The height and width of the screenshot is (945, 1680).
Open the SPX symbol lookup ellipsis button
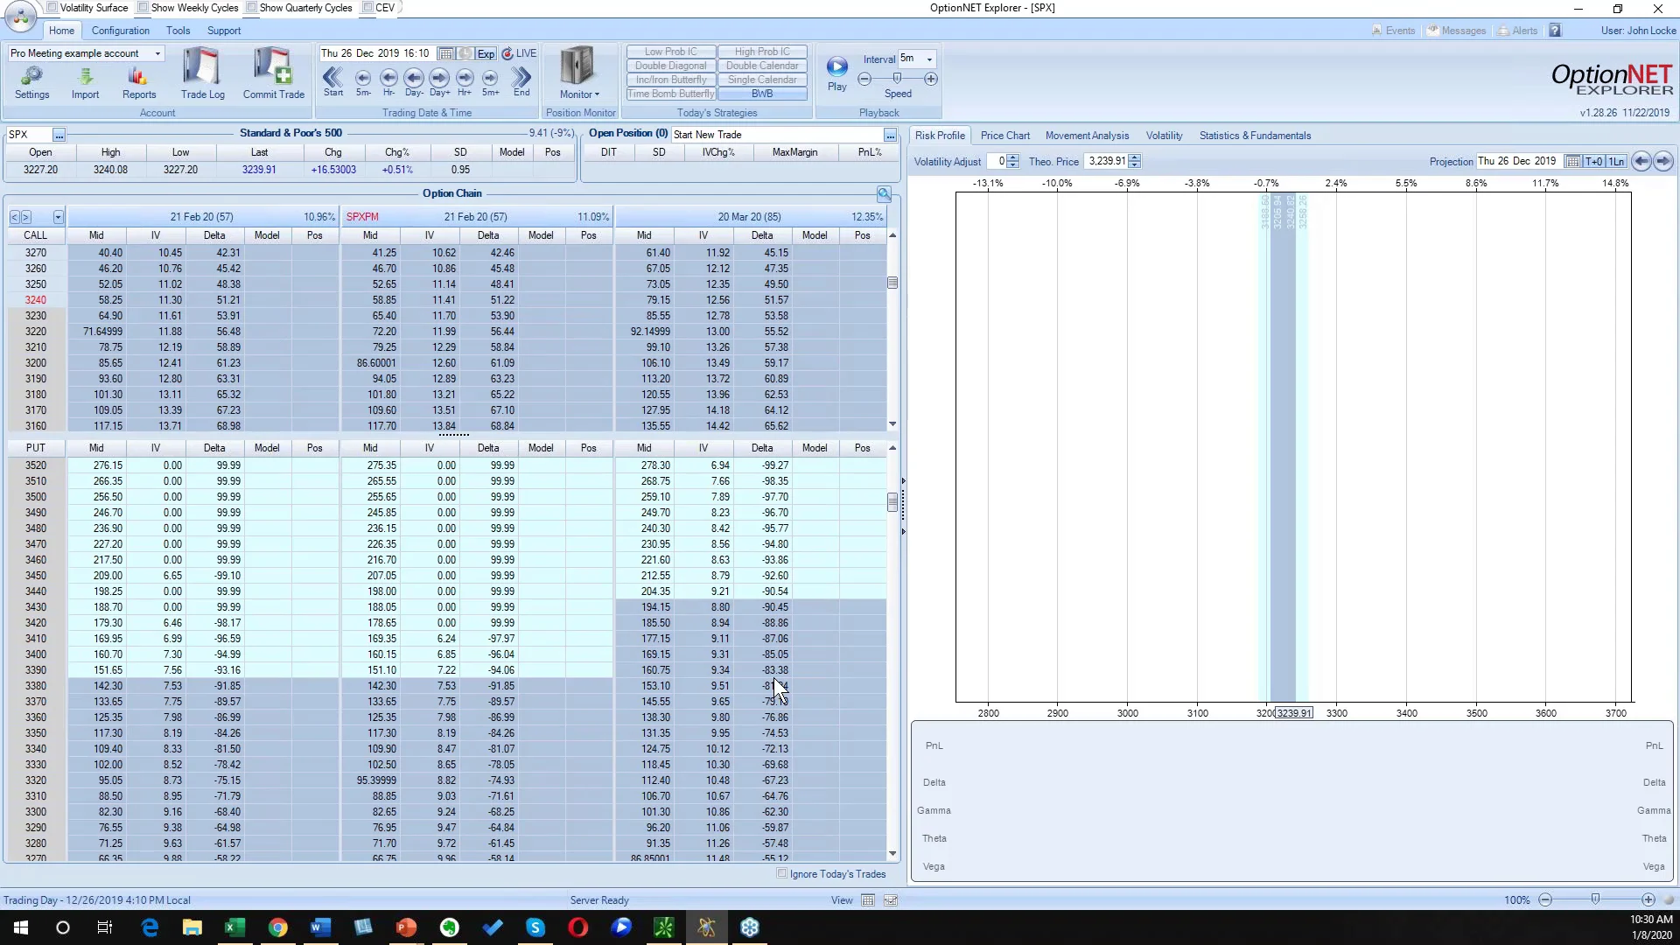point(59,135)
